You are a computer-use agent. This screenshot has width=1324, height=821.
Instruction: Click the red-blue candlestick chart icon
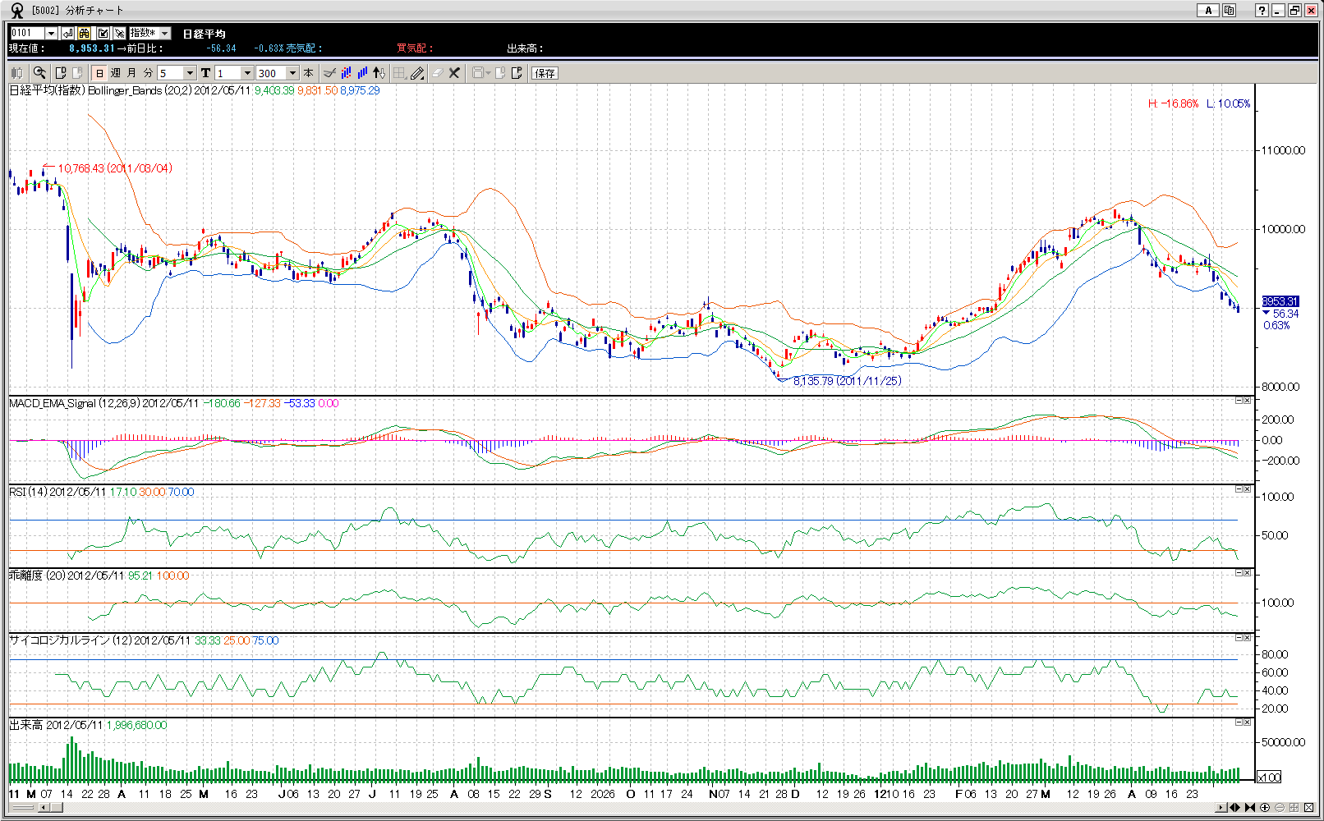tap(346, 73)
